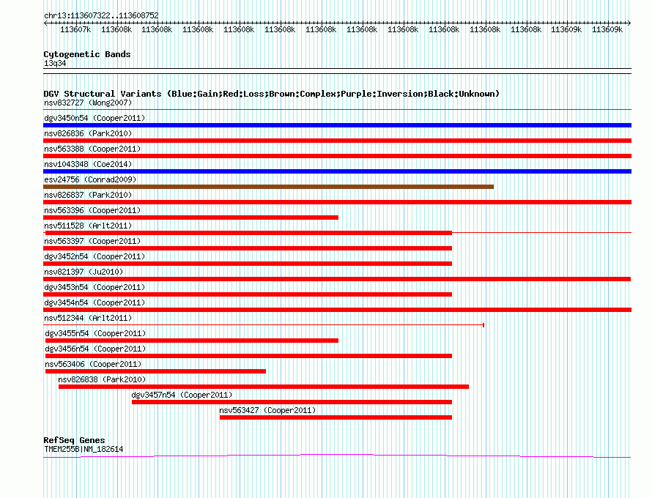
Task: Click the nsv826838 (Park2010) label
Action: point(102,379)
